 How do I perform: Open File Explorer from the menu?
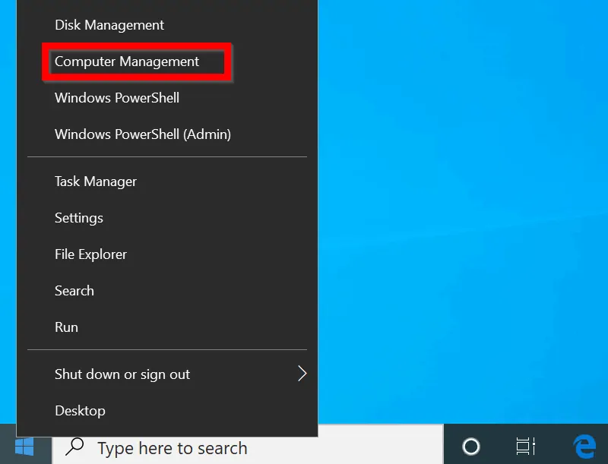[90, 254]
